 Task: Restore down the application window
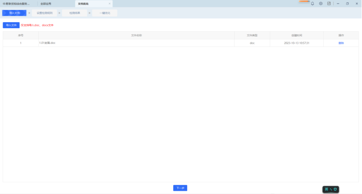point(347,3)
